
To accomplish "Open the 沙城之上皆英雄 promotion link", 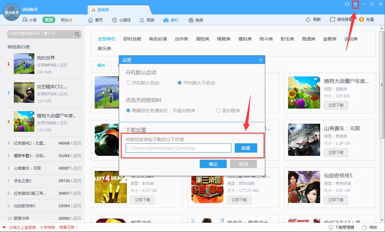I will (x=43, y=227).
